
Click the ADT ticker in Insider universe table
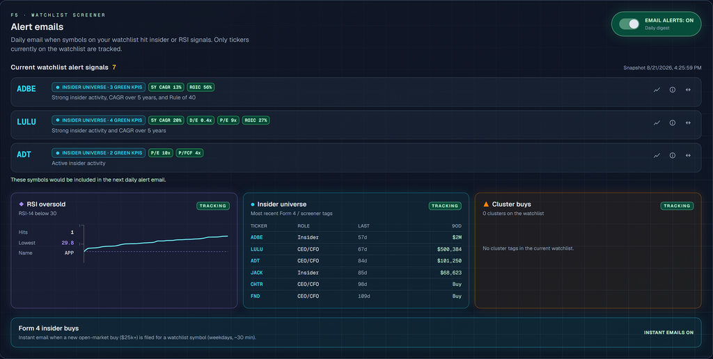coord(255,261)
